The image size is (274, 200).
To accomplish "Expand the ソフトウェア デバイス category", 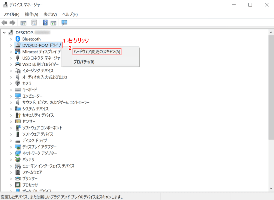I will coord(11,134).
